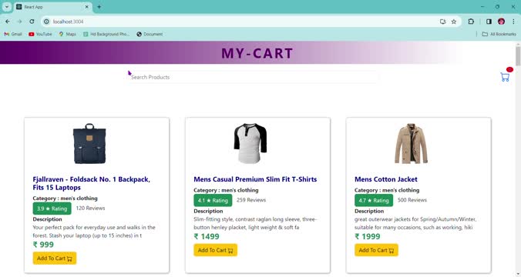The width and height of the screenshot is (521, 277).
Task: Open the Extensions puzzle icon
Action: [x=471, y=22]
